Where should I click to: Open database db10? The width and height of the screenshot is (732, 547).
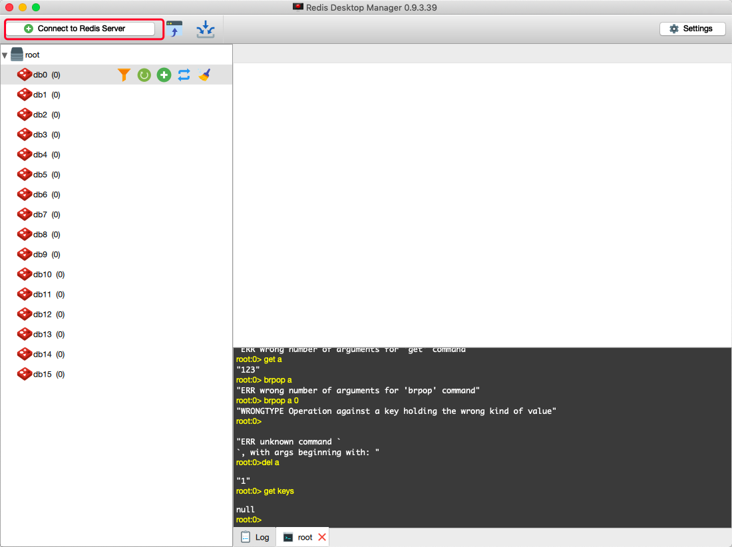point(42,275)
